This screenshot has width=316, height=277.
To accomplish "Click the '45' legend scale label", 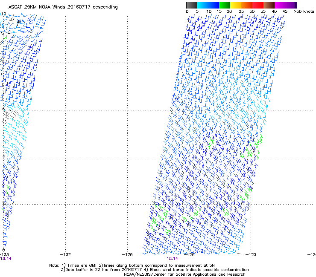I will [x=285, y=12].
